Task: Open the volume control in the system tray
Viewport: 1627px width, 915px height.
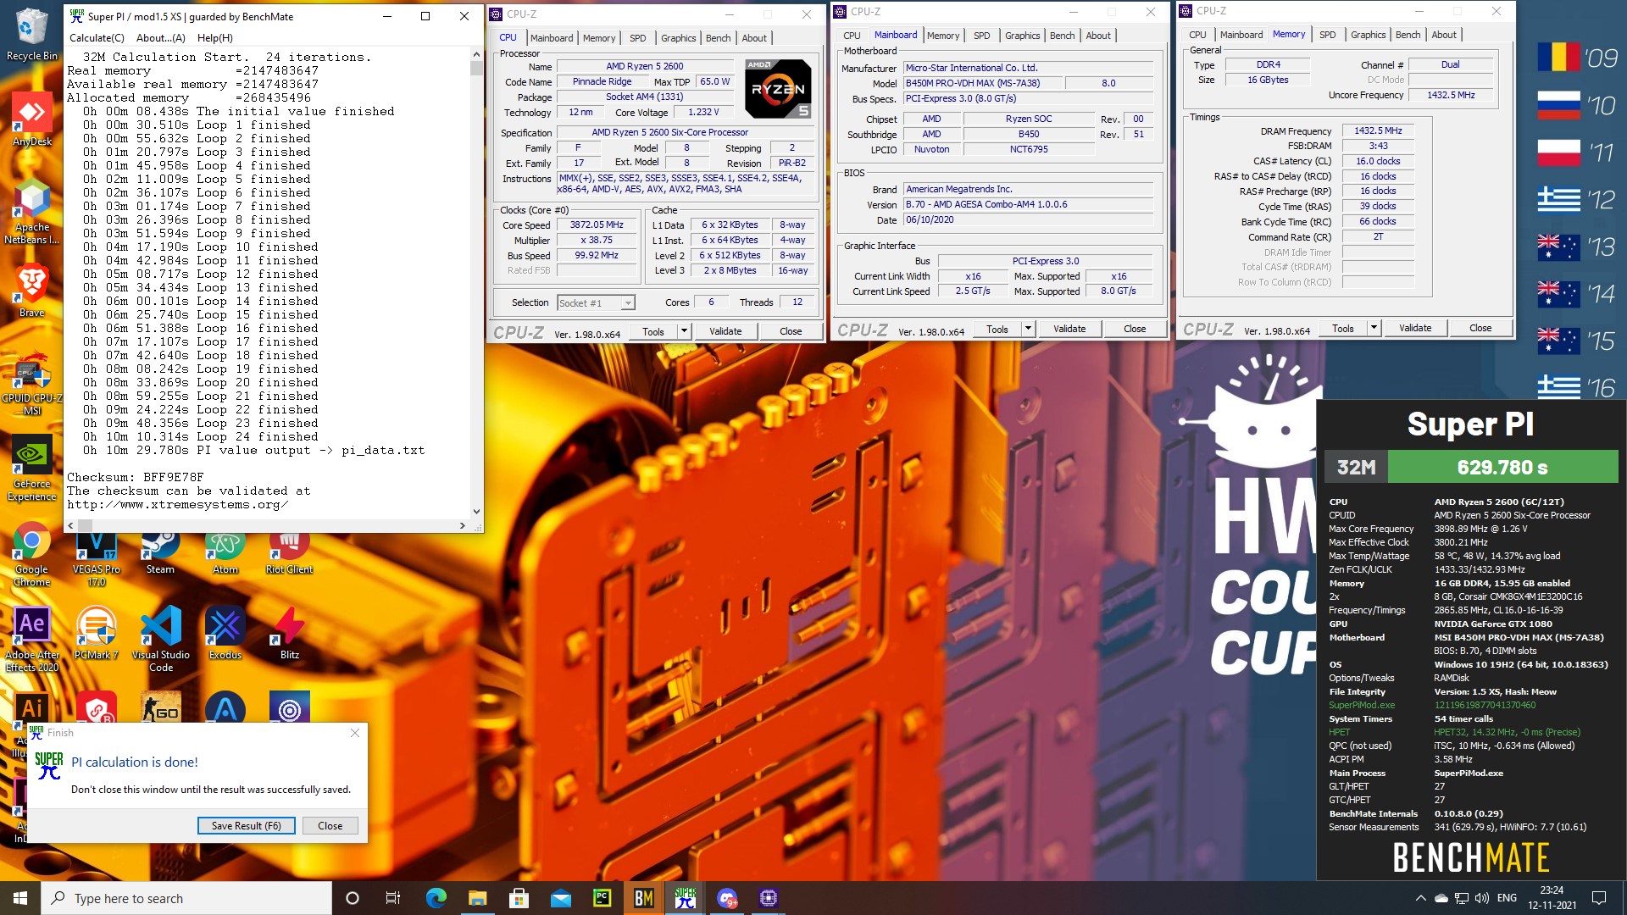Action: [x=1482, y=898]
